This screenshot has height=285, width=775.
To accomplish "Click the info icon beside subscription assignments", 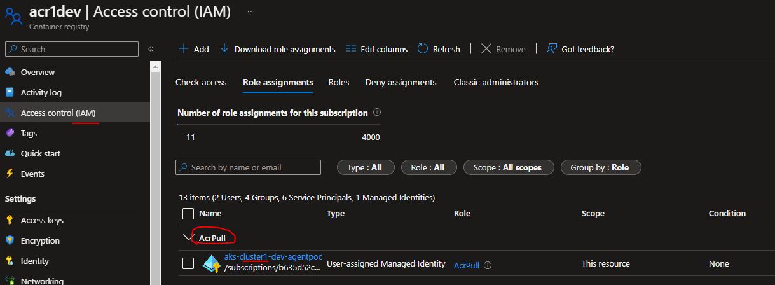I will pos(377,112).
